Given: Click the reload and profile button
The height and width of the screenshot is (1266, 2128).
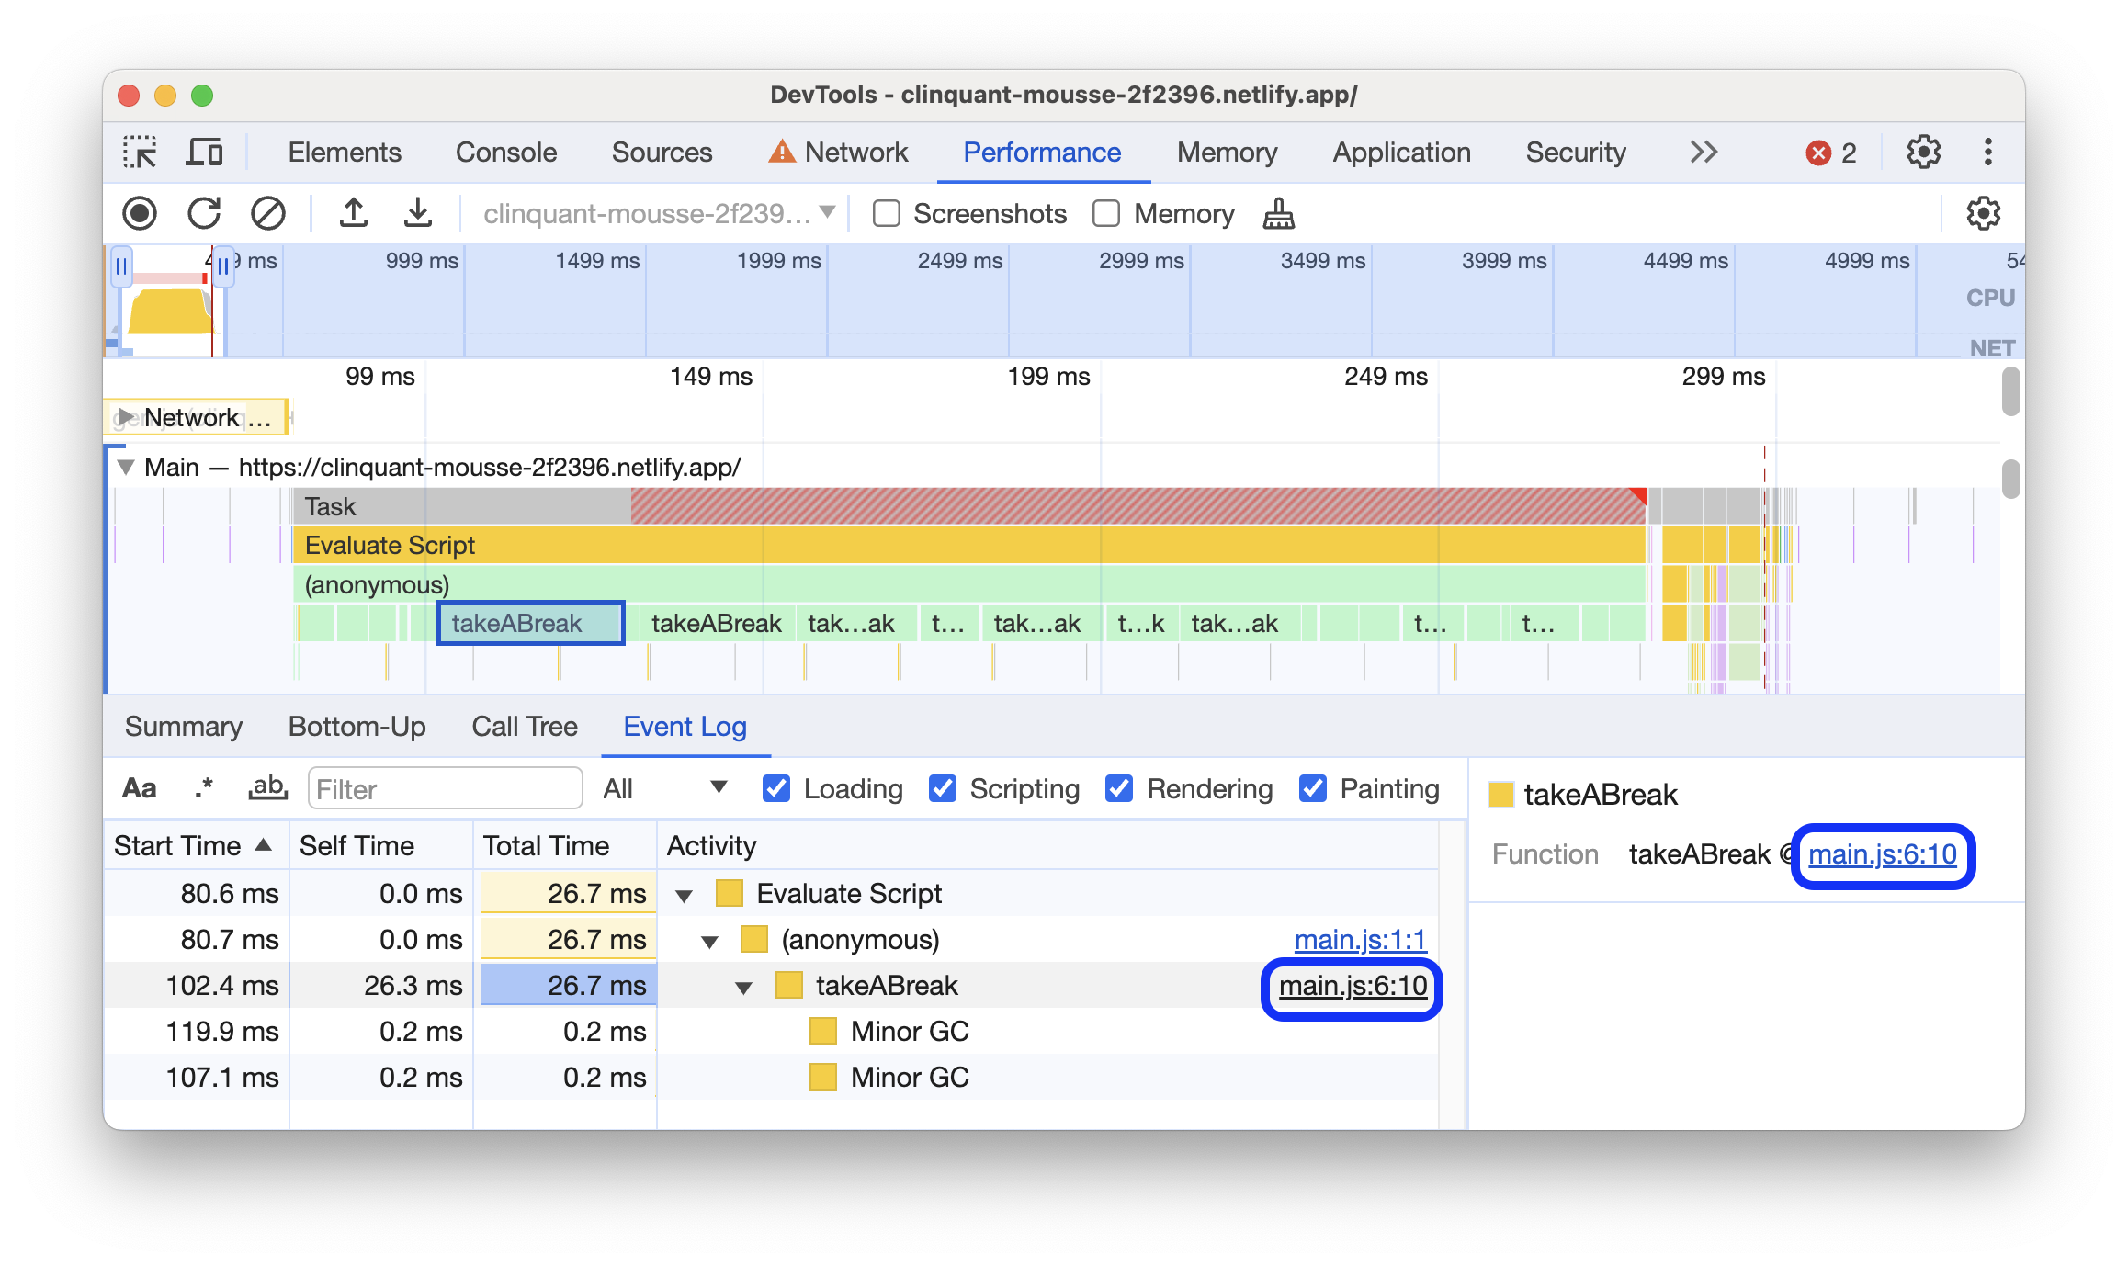Looking at the screenshot, I should (x=205, y=212).
